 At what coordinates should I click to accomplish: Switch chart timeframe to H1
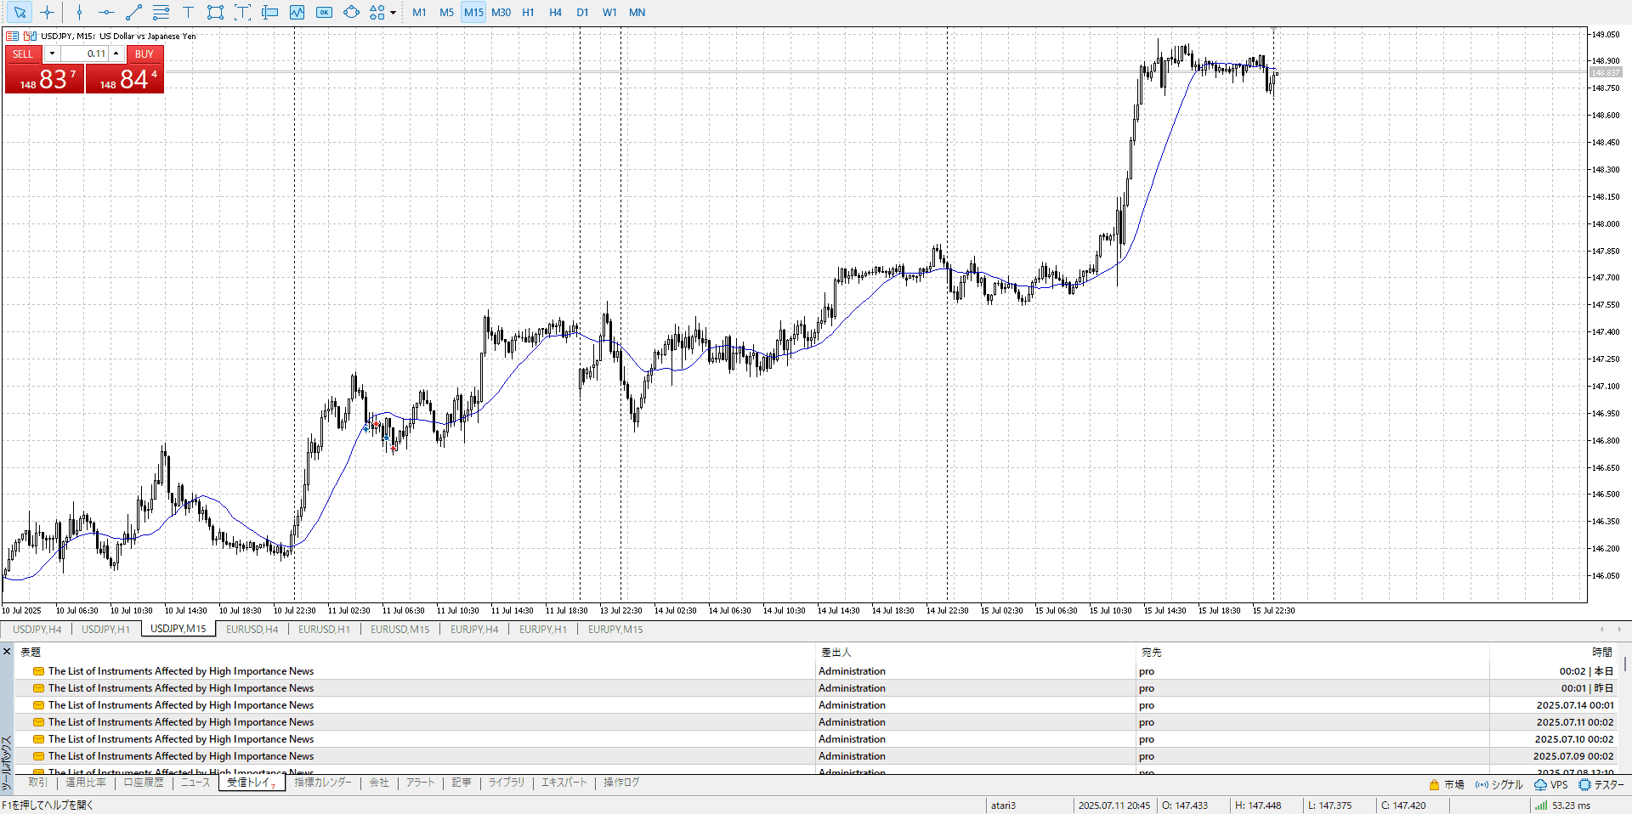coord(528,13)
